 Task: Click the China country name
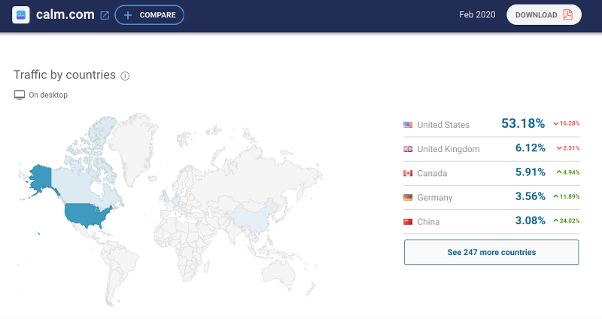(428, 221)
